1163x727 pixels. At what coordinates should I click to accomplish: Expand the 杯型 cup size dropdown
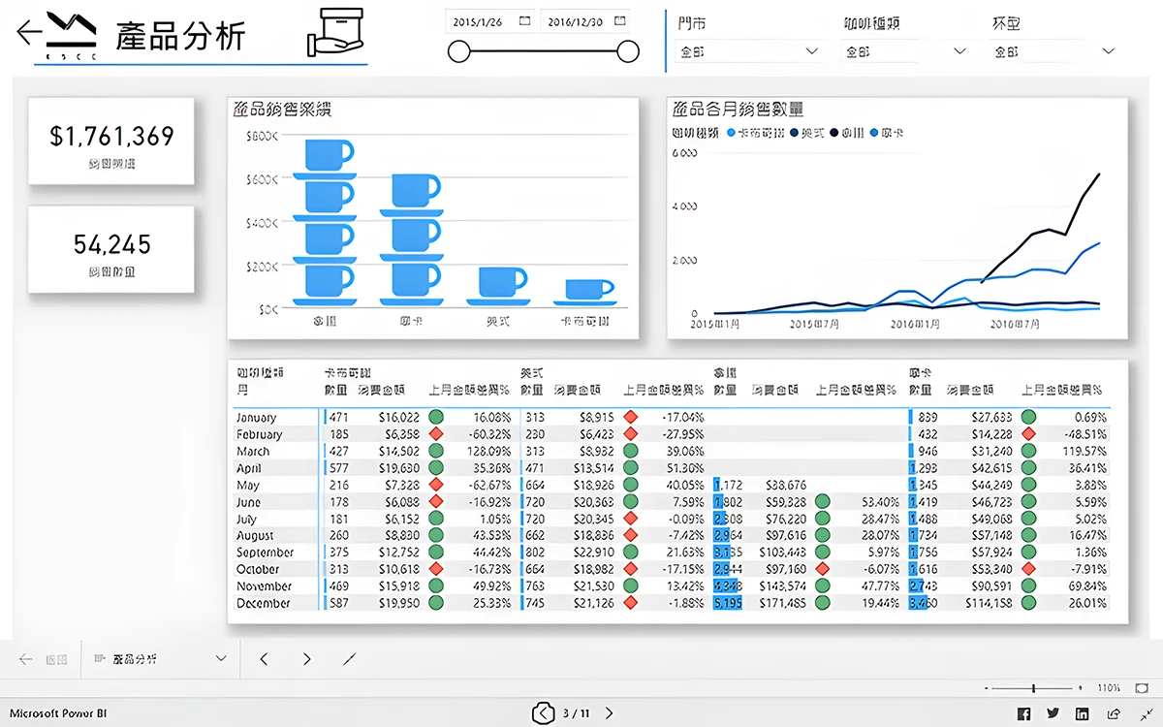click(1109, 51)
